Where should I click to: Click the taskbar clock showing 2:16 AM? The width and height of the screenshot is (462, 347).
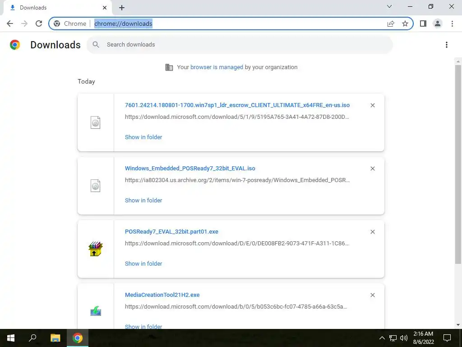click(x=423, y=338)
